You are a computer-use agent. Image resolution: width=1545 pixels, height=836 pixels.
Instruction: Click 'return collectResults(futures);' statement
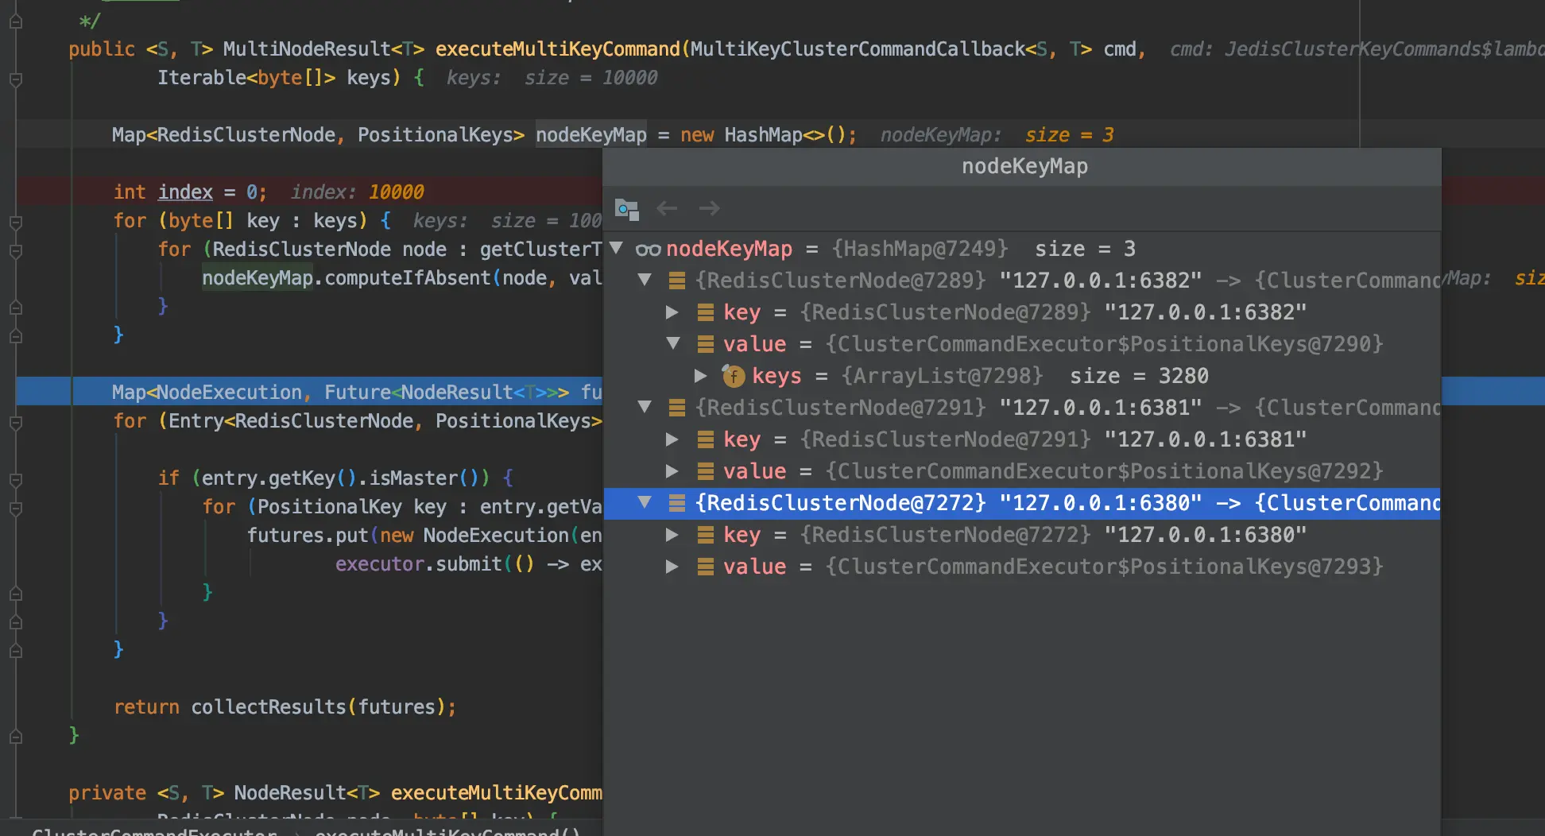[x=285, y=706]
